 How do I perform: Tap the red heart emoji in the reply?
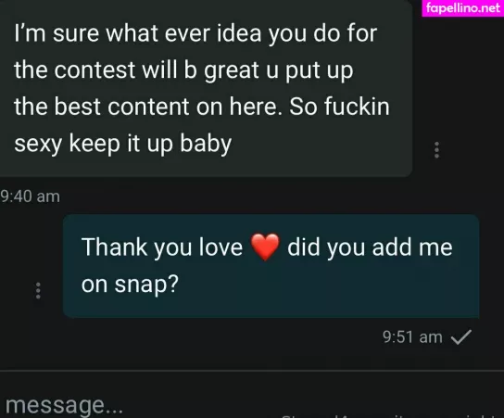[x=265, y=247]
